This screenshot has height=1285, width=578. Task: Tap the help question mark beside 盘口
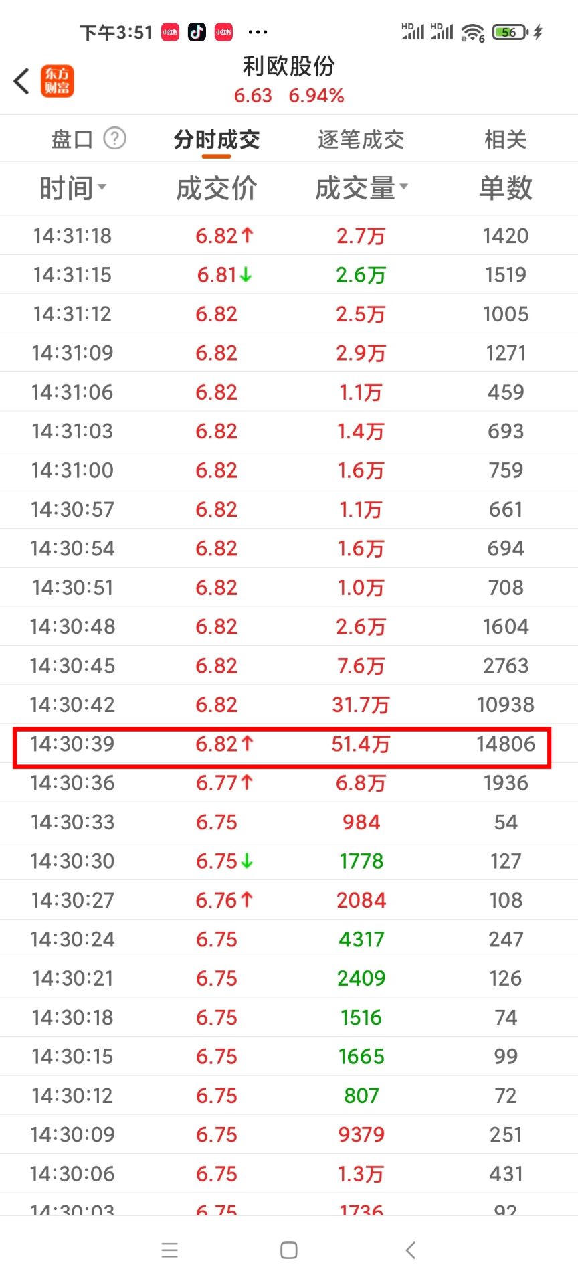pos(115,139)
